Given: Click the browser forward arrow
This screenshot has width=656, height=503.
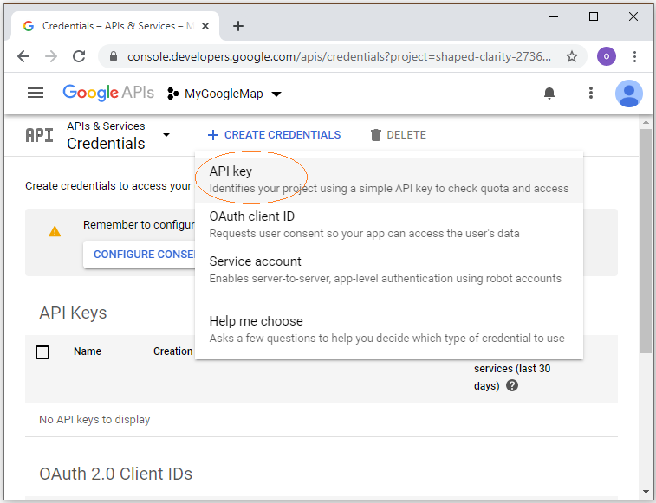Looking at the screenshot, I should [51, 56].
